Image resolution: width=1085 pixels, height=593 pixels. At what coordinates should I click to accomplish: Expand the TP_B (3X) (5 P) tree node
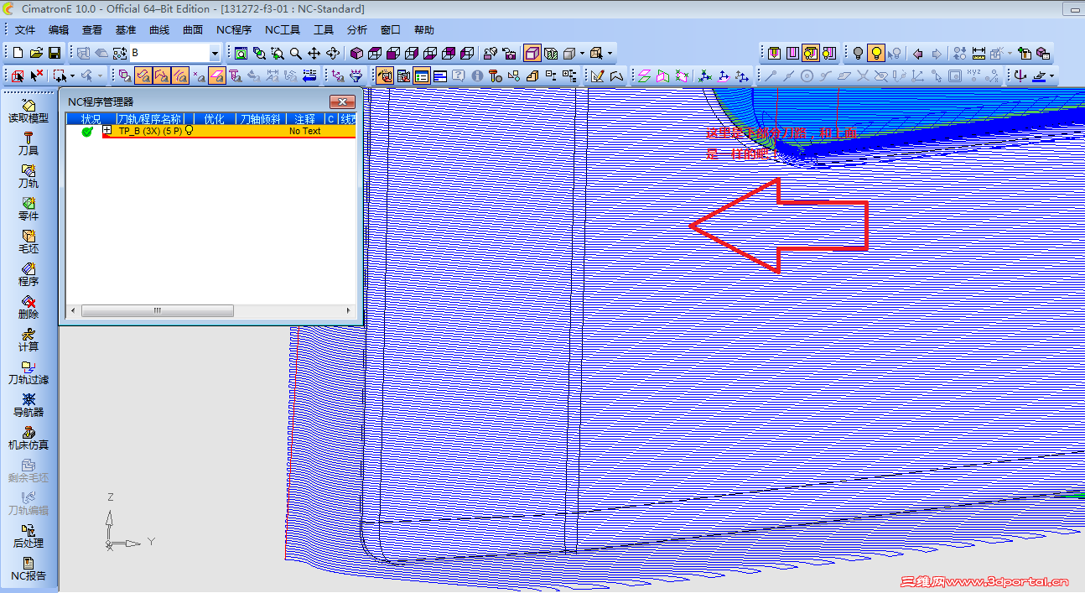107,131
